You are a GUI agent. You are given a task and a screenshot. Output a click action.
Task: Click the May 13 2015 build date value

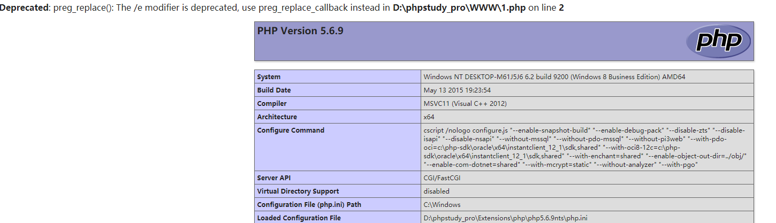click(x=457, y=90)
